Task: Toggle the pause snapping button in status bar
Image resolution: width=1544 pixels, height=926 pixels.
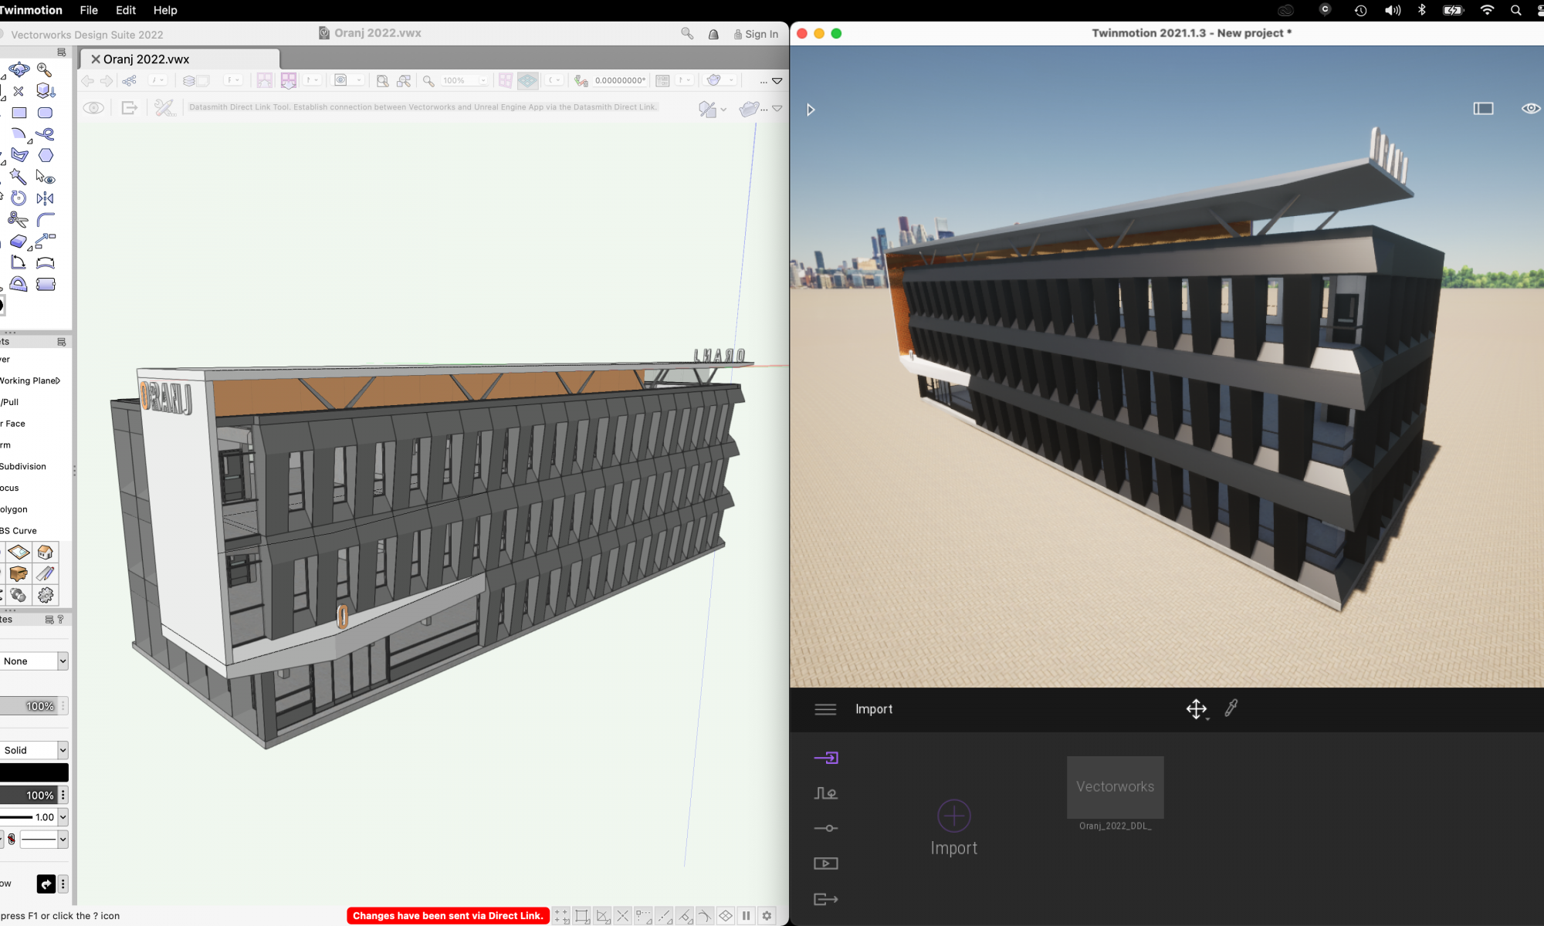Action: [x=747, y=916]
